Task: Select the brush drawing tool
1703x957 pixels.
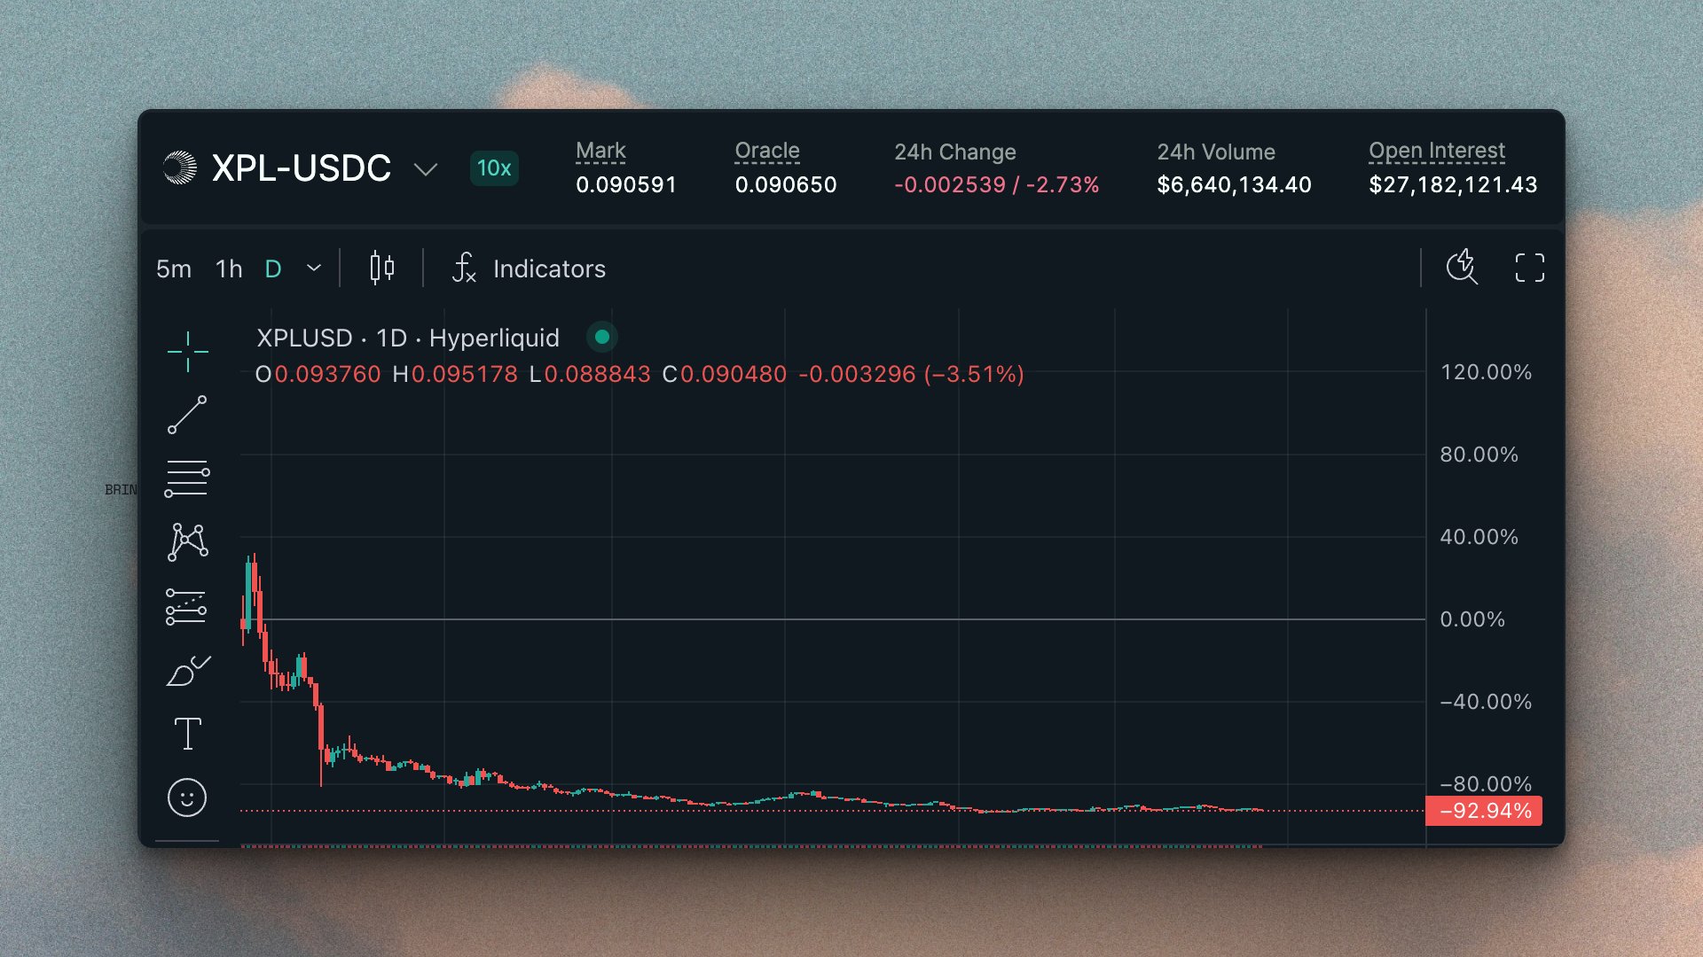Action: pyautogui.click(x=187, y=672)
